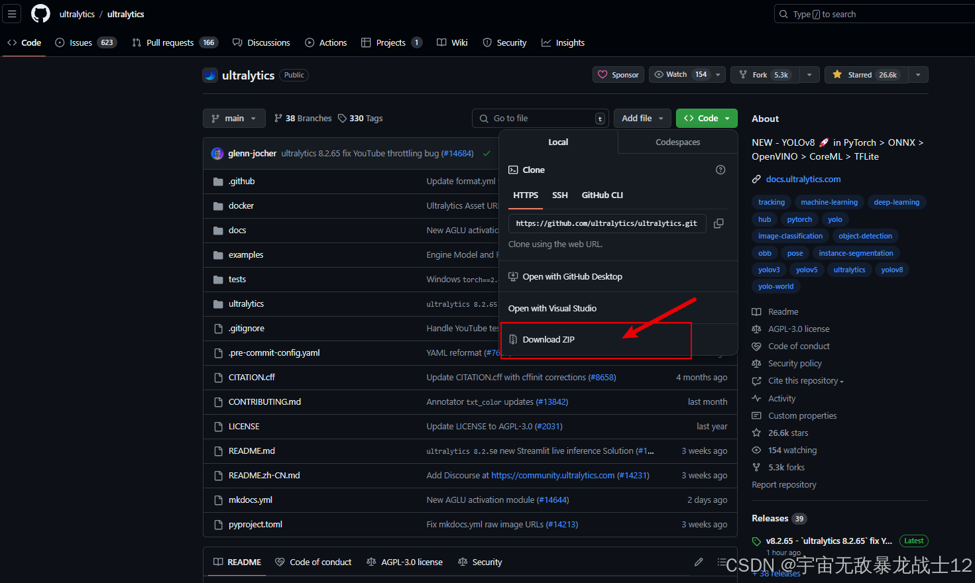The width and height of the screenshot is (975, 583).
Task: View repository Activity link
Action: point(781,399)
